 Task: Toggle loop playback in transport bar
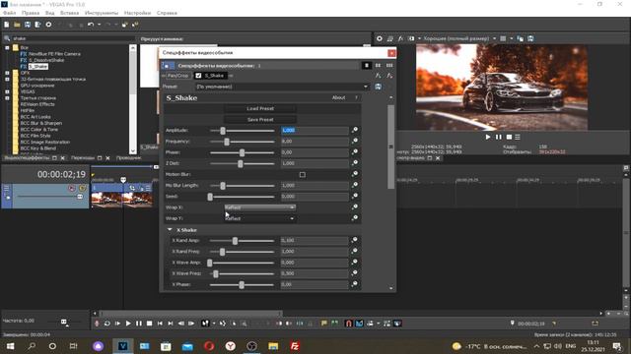click(107, 324)
